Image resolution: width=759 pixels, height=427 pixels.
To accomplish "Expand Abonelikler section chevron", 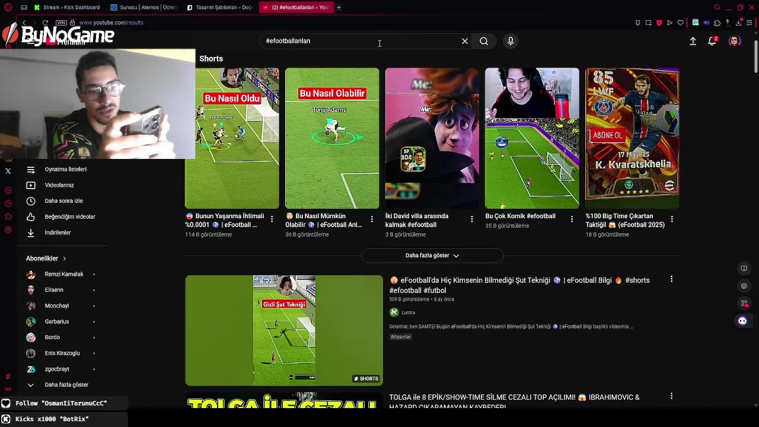I will click(64, 259).
